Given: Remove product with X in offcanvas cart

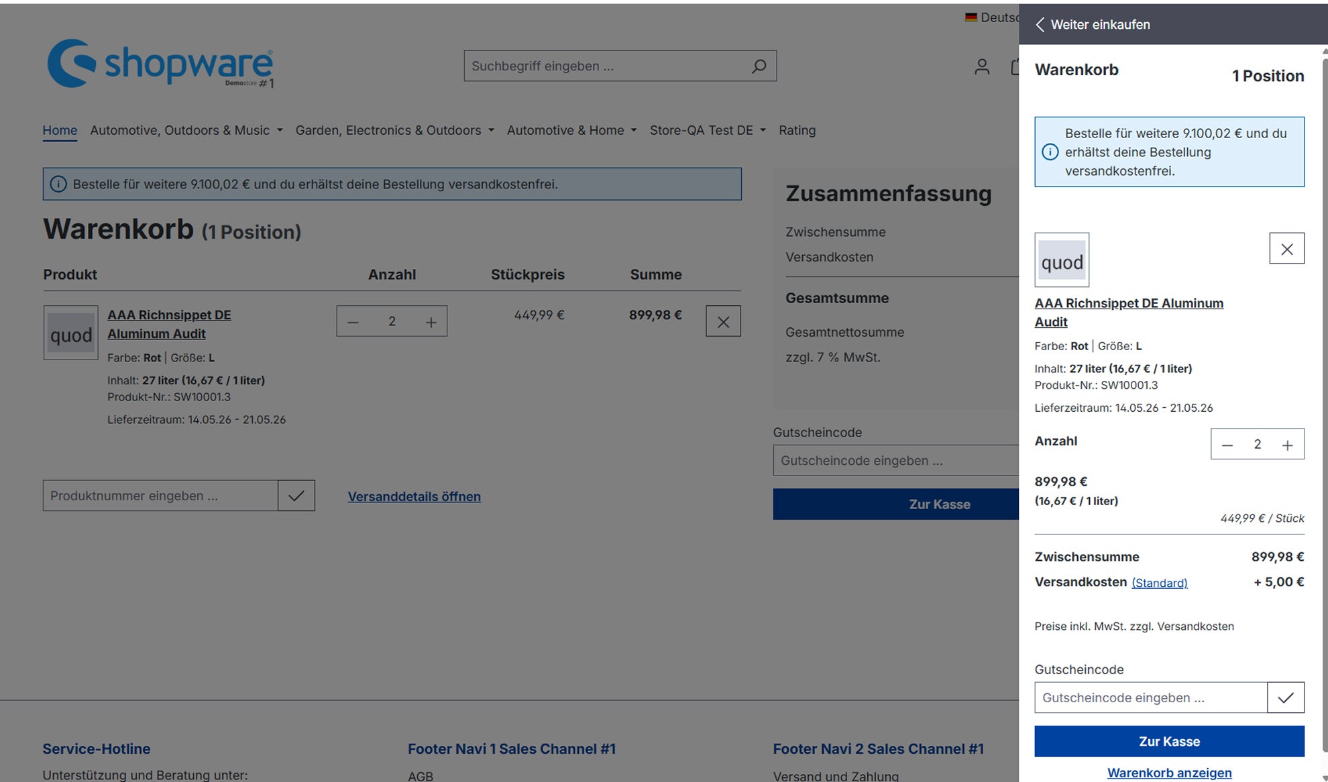Looking at the screenshot, I should (1286, 249).
